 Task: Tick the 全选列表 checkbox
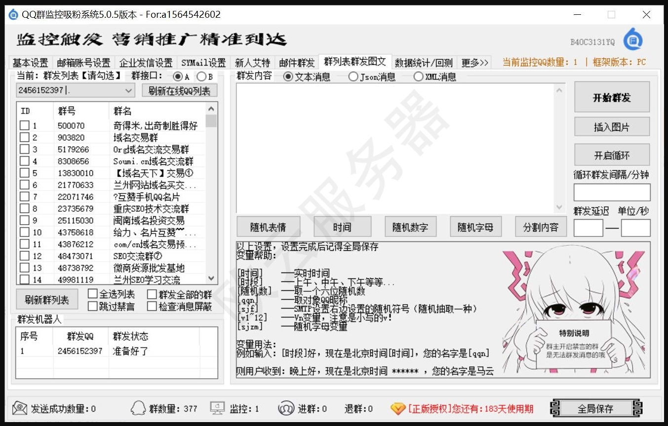[92, 294]
